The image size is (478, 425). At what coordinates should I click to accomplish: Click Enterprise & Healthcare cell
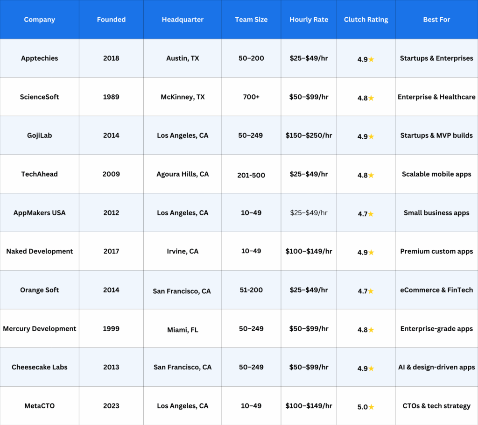click(436, 97)
